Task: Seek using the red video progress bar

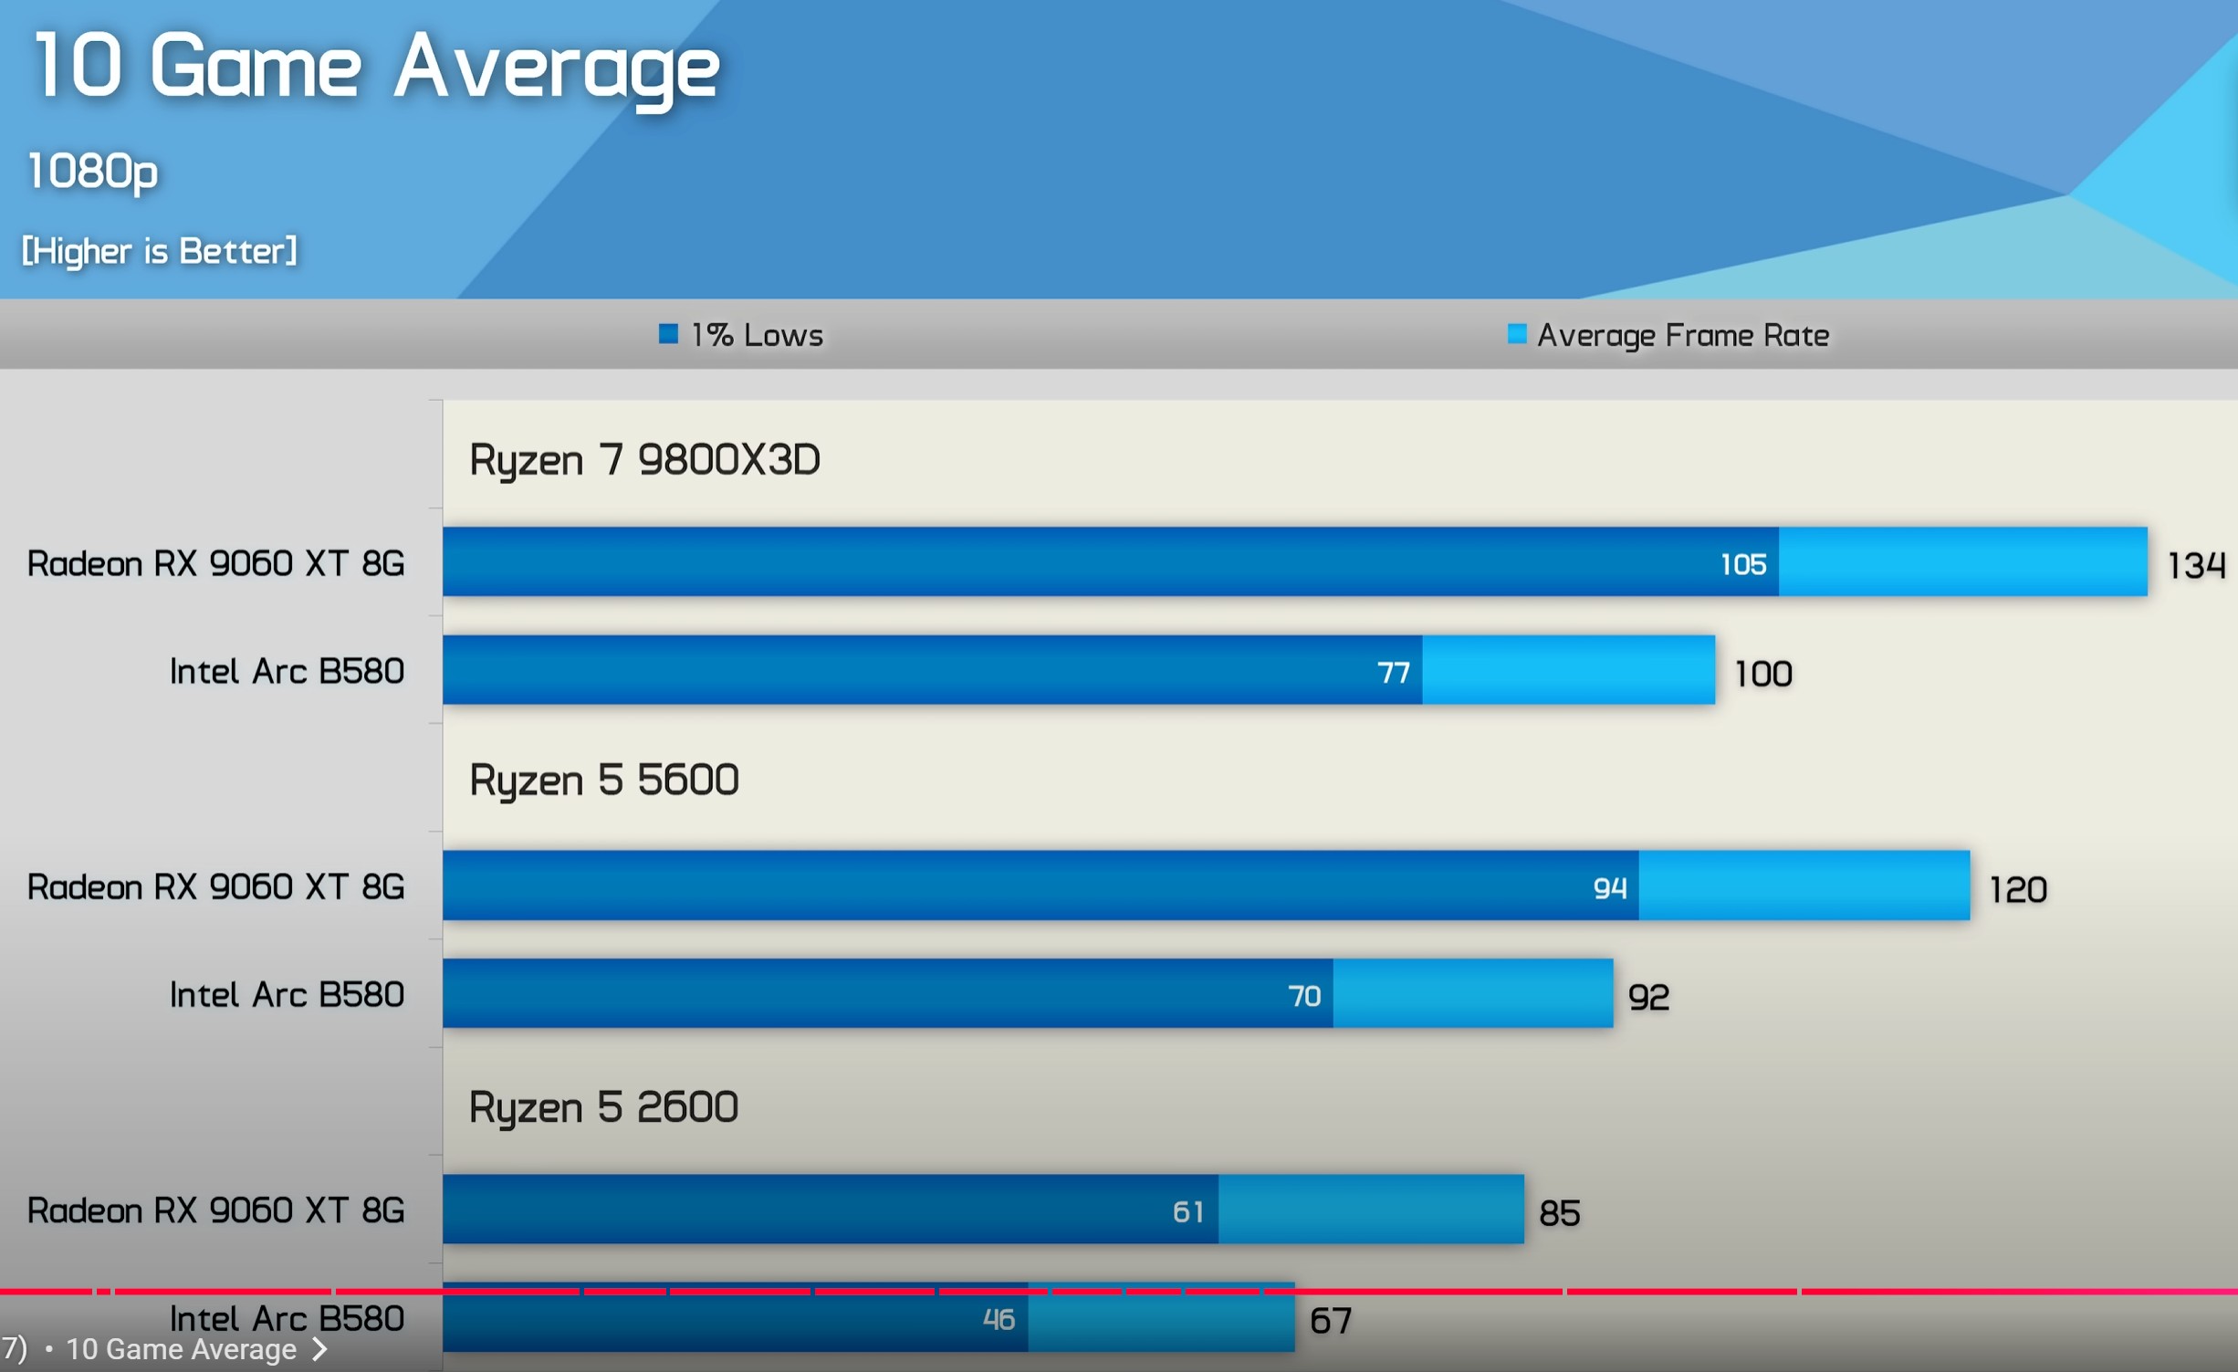Action: tap(1119, 1292)
